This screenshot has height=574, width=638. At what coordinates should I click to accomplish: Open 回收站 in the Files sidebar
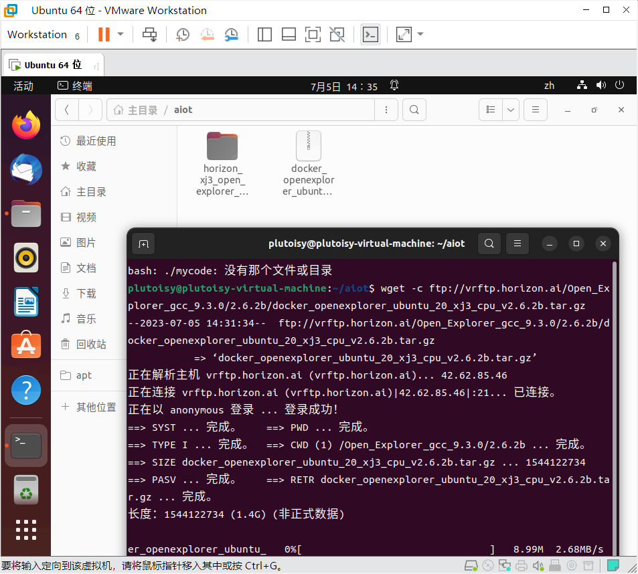pos(88,345)
